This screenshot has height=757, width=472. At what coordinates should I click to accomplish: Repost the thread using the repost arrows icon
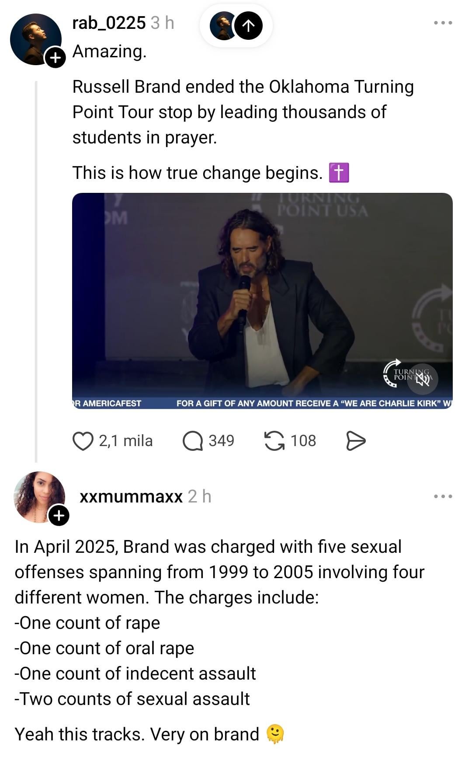pyautogui.click(x=274, y=441)
